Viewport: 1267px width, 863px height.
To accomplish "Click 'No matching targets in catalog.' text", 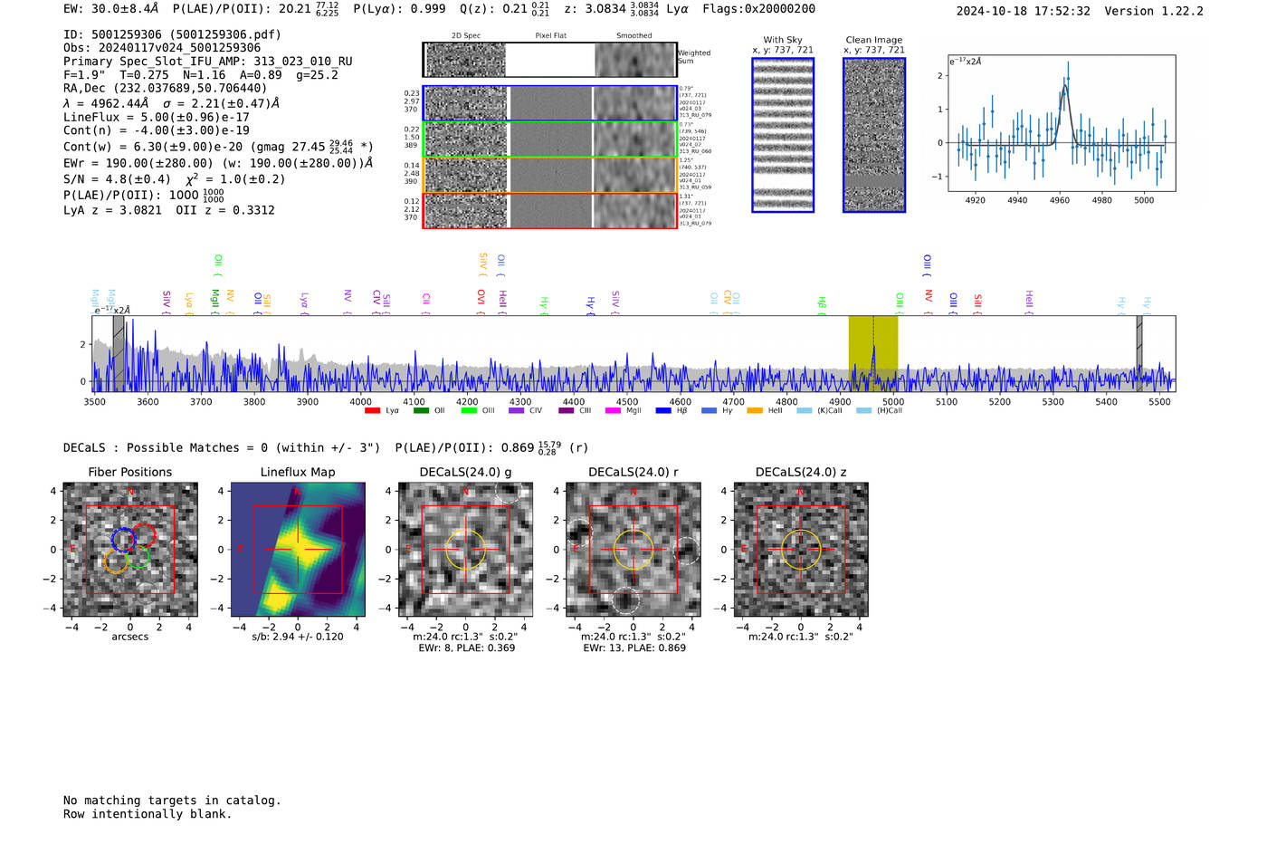I will (172, 801).
